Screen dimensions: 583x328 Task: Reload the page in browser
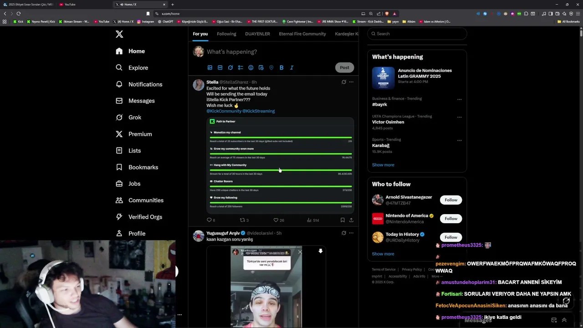19,14
